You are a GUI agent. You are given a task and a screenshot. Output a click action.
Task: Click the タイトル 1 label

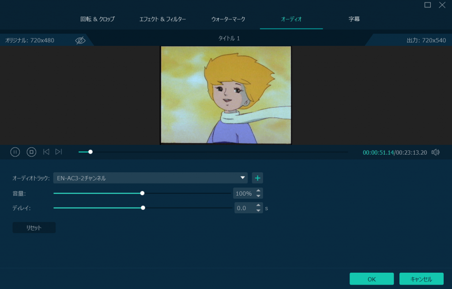(229, 38)
